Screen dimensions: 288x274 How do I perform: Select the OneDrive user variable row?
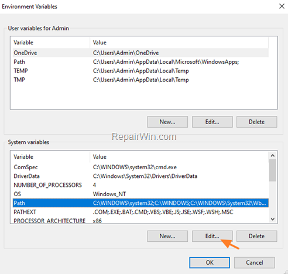point(140,53)
